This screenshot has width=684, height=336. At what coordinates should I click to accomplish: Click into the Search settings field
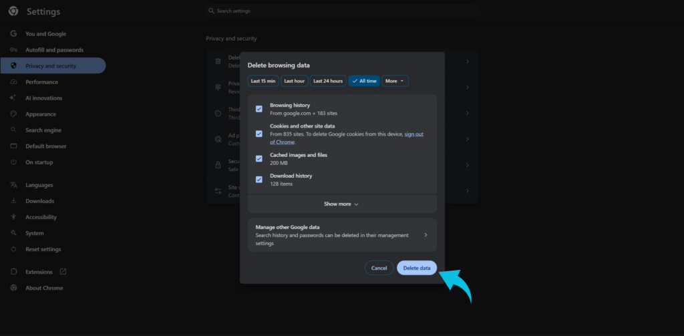(x=343, y=11)
